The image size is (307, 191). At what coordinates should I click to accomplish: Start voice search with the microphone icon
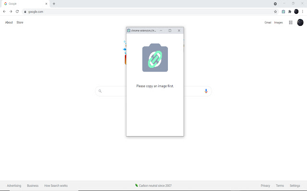point(206,91)
